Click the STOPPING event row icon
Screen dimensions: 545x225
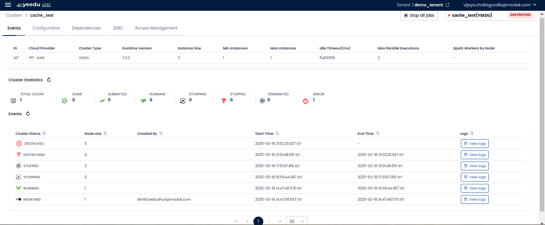18,177
